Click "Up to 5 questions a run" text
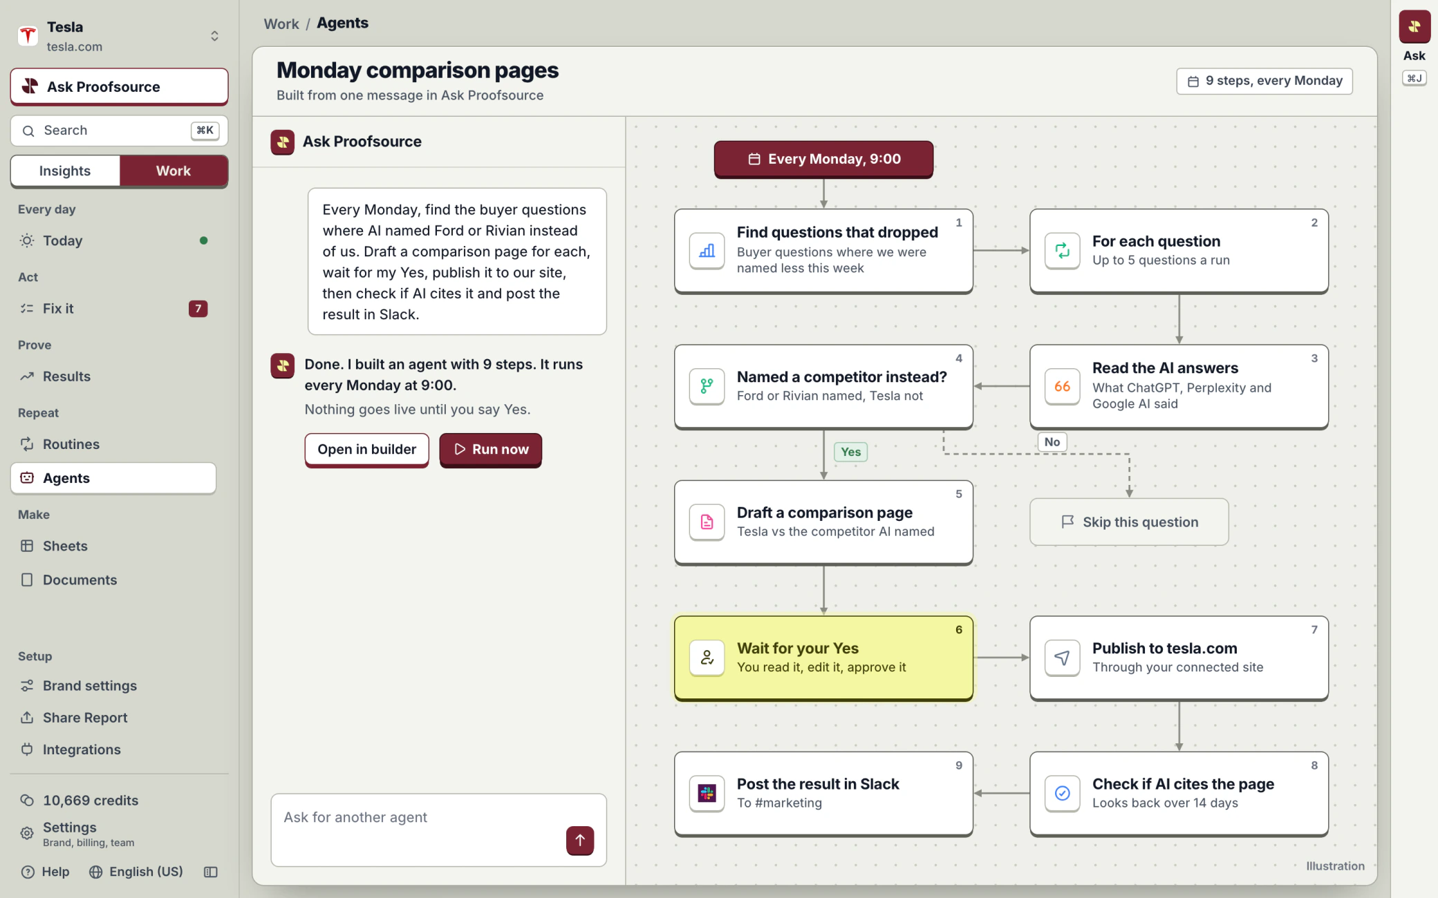Image resolution: width=1438 pixels, height=898 pixels. coord(1161,260)
